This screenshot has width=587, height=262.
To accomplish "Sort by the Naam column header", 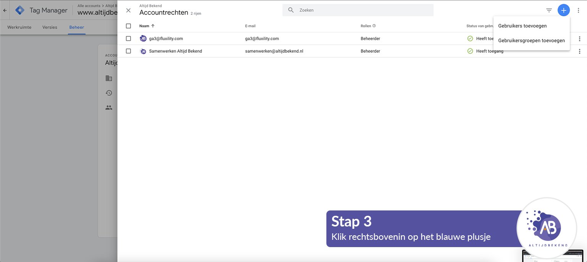I will tap(144, 26).
